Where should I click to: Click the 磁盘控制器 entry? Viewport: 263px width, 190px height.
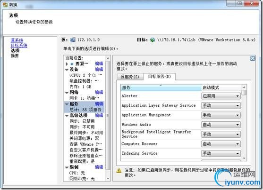click(x=84, y=81)
